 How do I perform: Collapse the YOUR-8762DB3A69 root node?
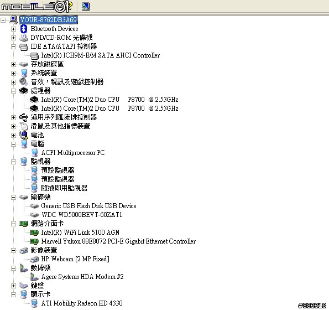pyautogui.click(x=3, y=20)
